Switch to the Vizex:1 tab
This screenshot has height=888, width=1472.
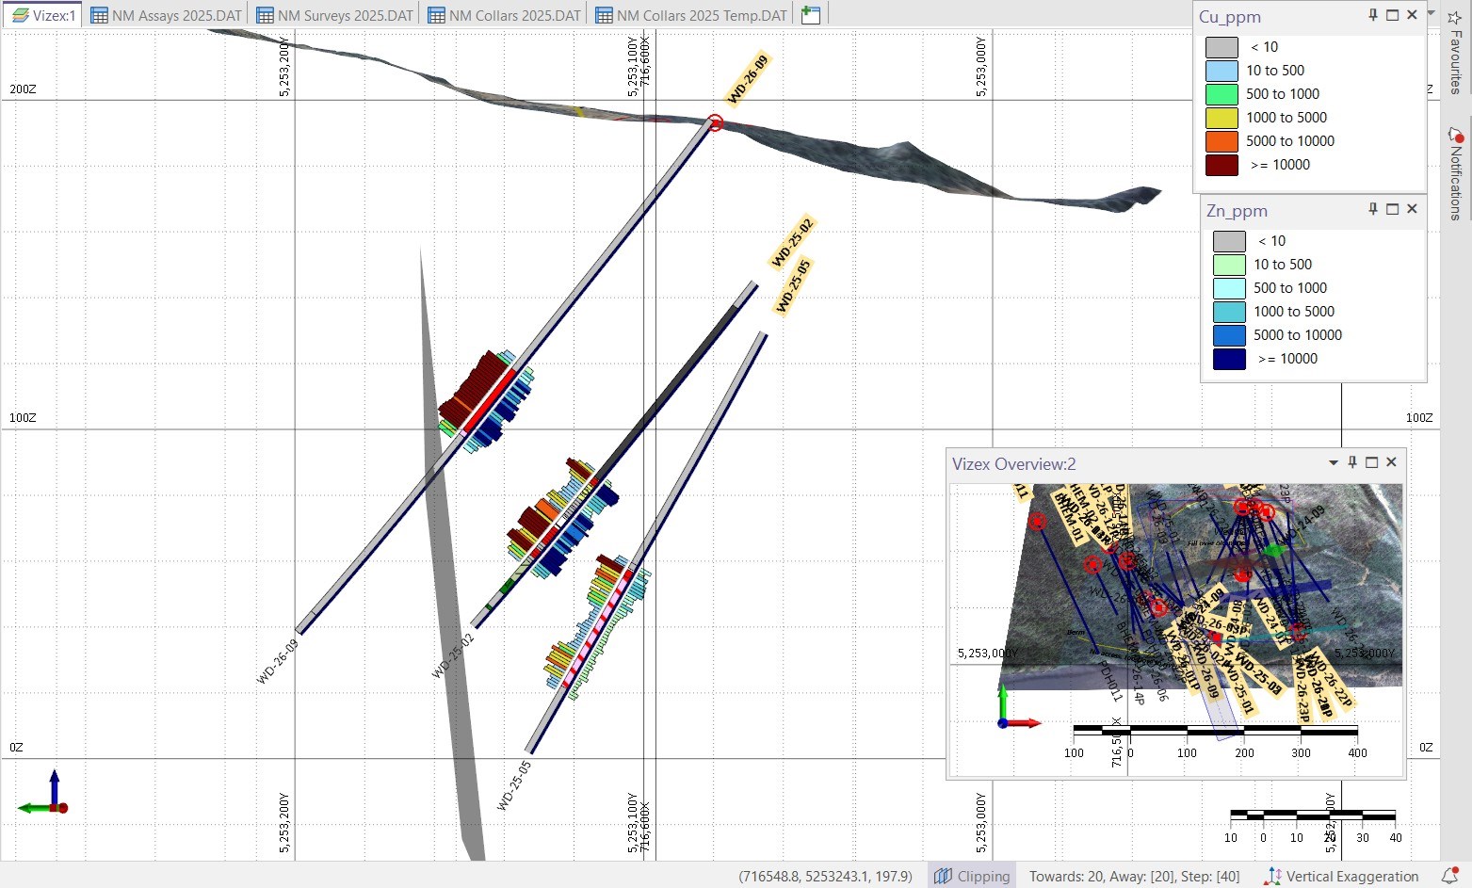coord(43,15)
